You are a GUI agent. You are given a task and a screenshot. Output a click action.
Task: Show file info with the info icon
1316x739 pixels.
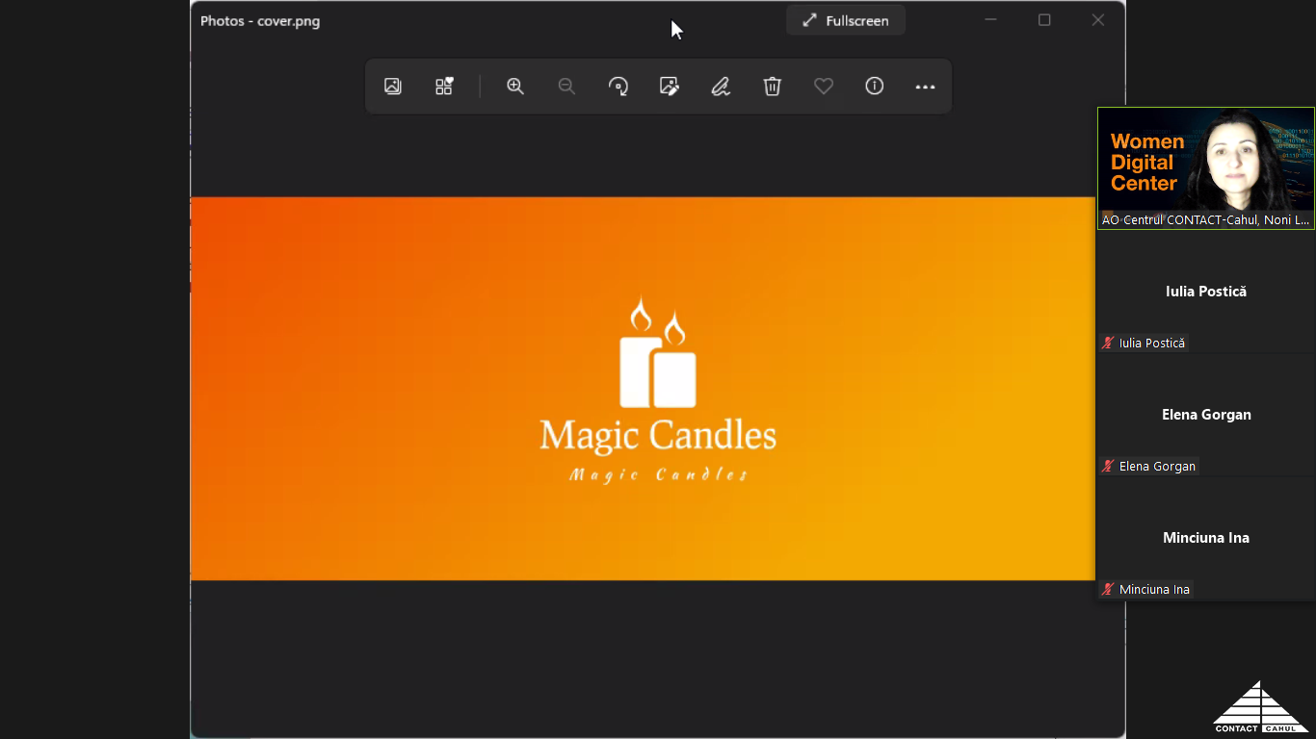[x=875, y=87]
